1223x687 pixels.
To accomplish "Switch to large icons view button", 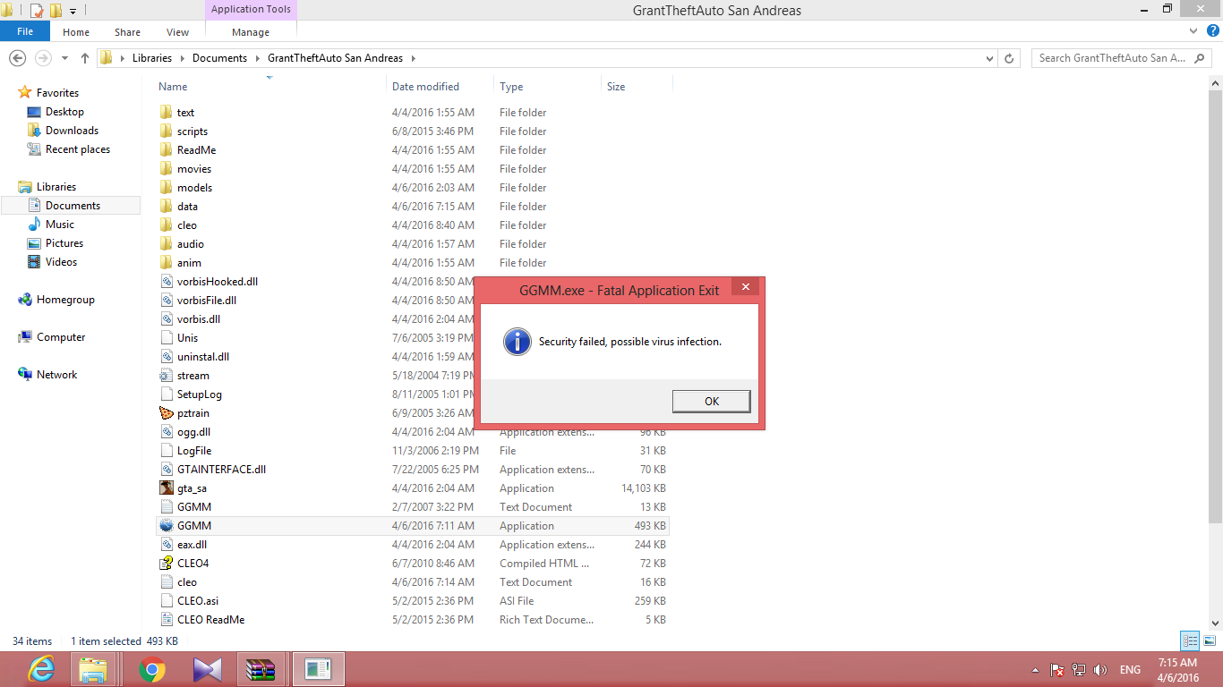I will 1209,640.
